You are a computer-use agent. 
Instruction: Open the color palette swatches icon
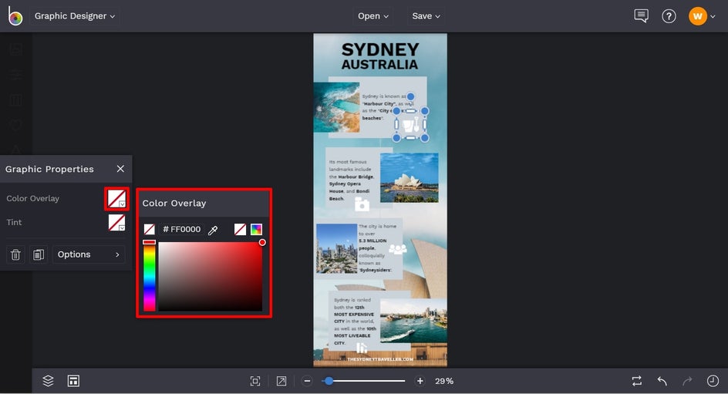pyautogui.click(x=256, y=229)
